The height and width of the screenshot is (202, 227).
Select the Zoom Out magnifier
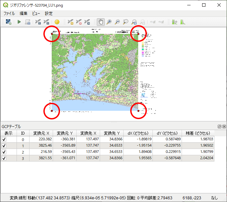coord(117,22)
